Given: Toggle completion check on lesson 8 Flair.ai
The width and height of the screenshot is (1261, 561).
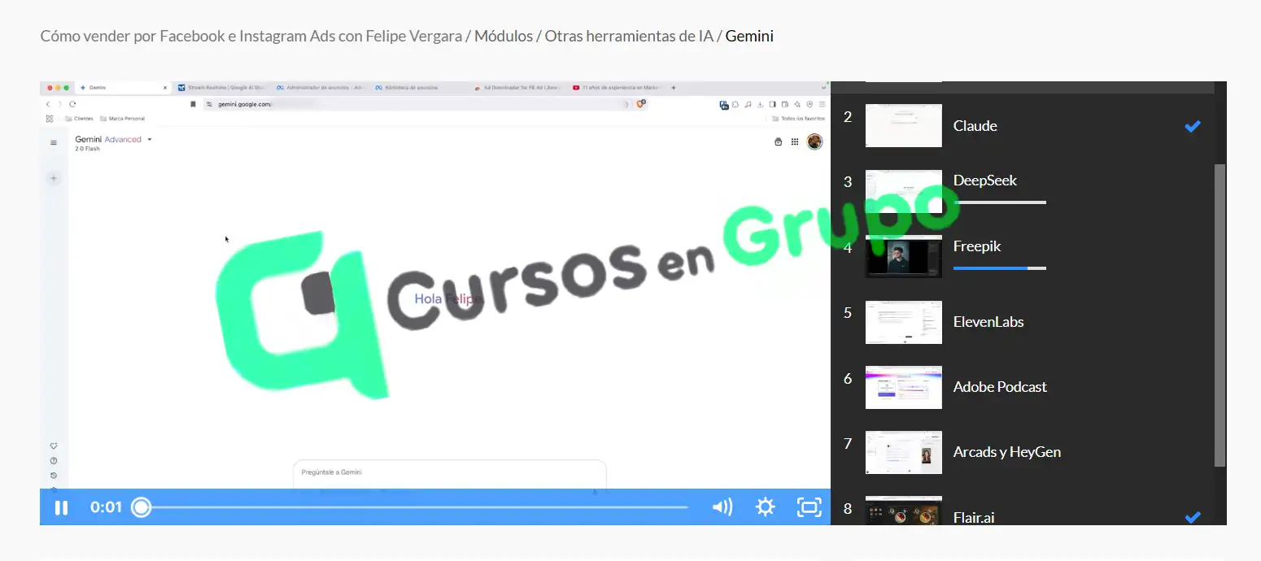Looking at the screenshot, I should [x=1193, y=517].
